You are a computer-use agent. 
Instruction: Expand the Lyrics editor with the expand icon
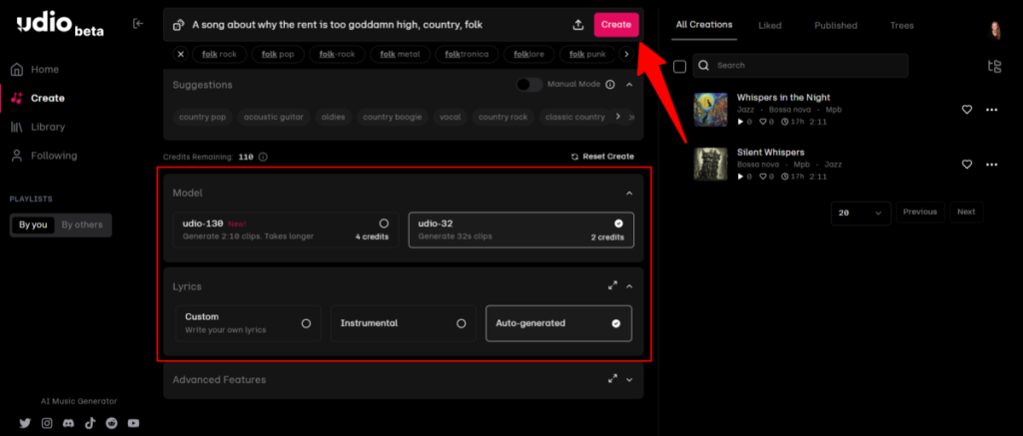click(x=612, y=286)
